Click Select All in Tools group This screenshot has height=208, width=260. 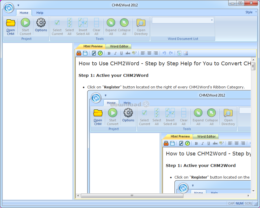pyautogui.click(x=69, y=27)
